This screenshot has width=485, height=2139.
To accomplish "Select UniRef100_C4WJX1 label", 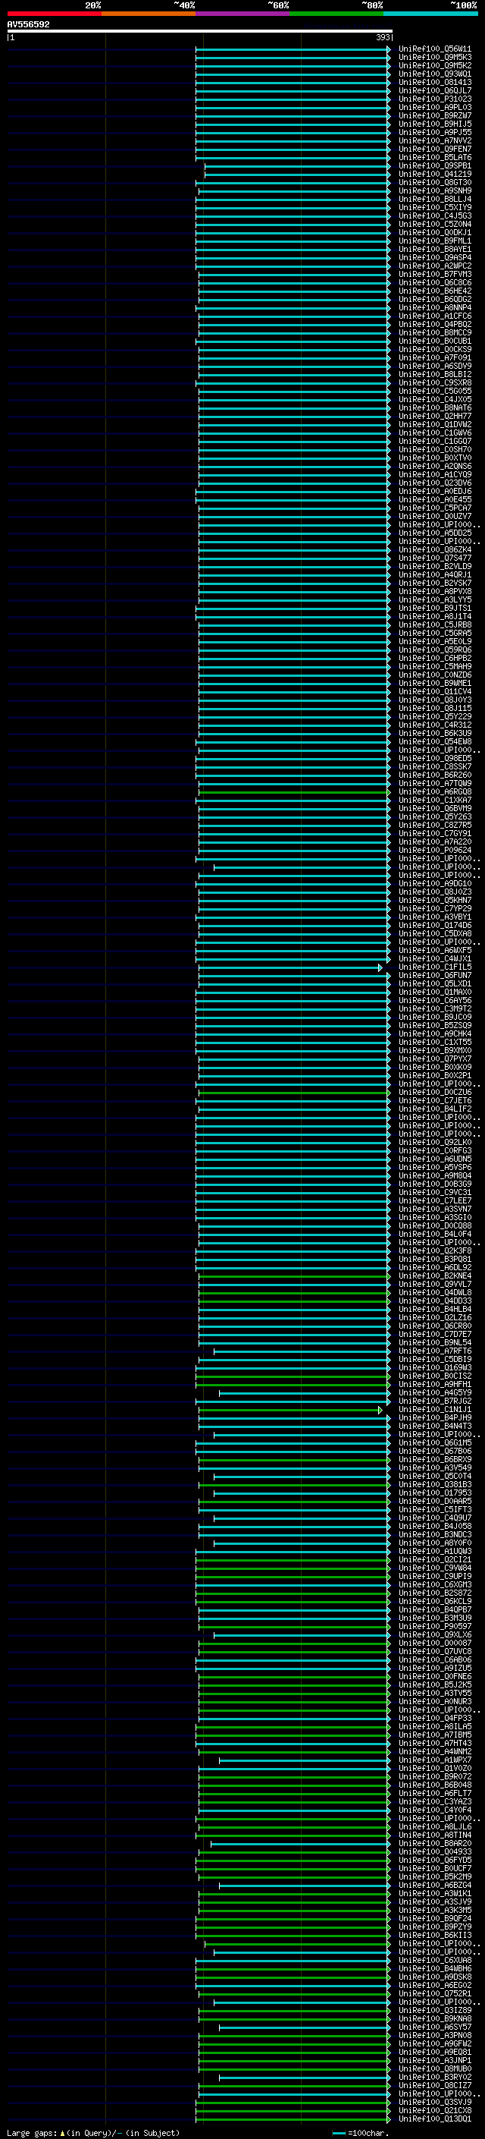I will (x=435, y=959).
